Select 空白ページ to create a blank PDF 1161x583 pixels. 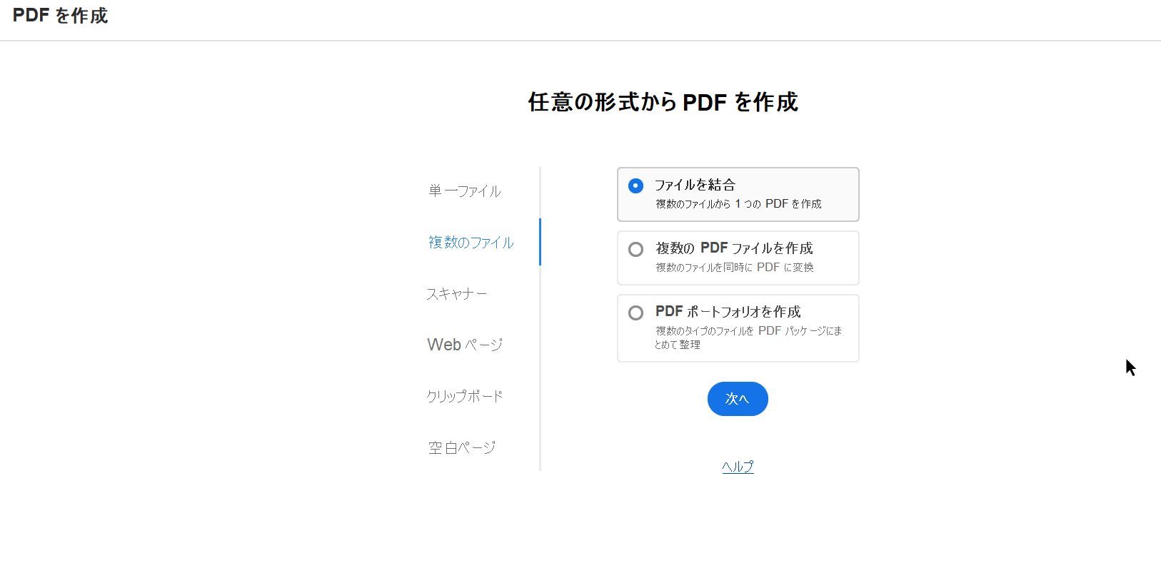click(x=461, y=447)
